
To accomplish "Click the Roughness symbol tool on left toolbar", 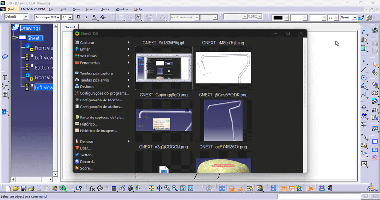I will [x=5, y=86].
